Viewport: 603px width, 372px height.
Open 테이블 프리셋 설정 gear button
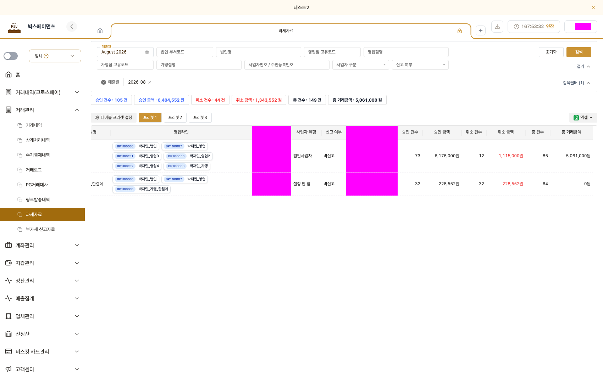click(114, 118)
